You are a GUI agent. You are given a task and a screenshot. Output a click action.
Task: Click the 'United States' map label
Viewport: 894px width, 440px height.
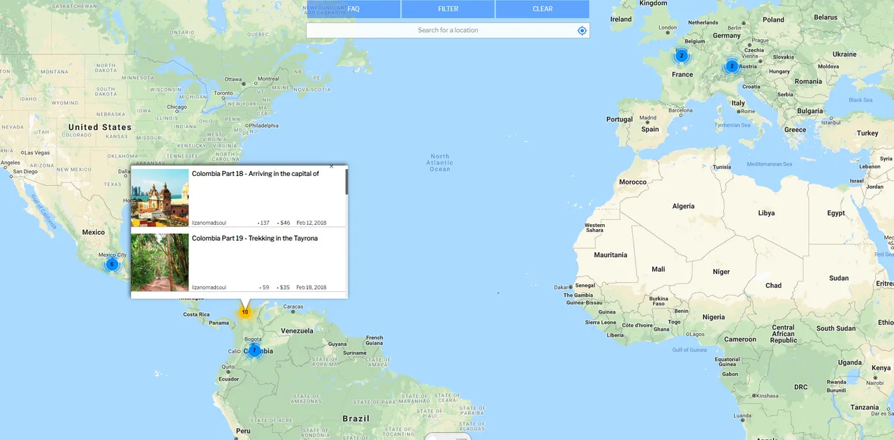pos(100,127)
